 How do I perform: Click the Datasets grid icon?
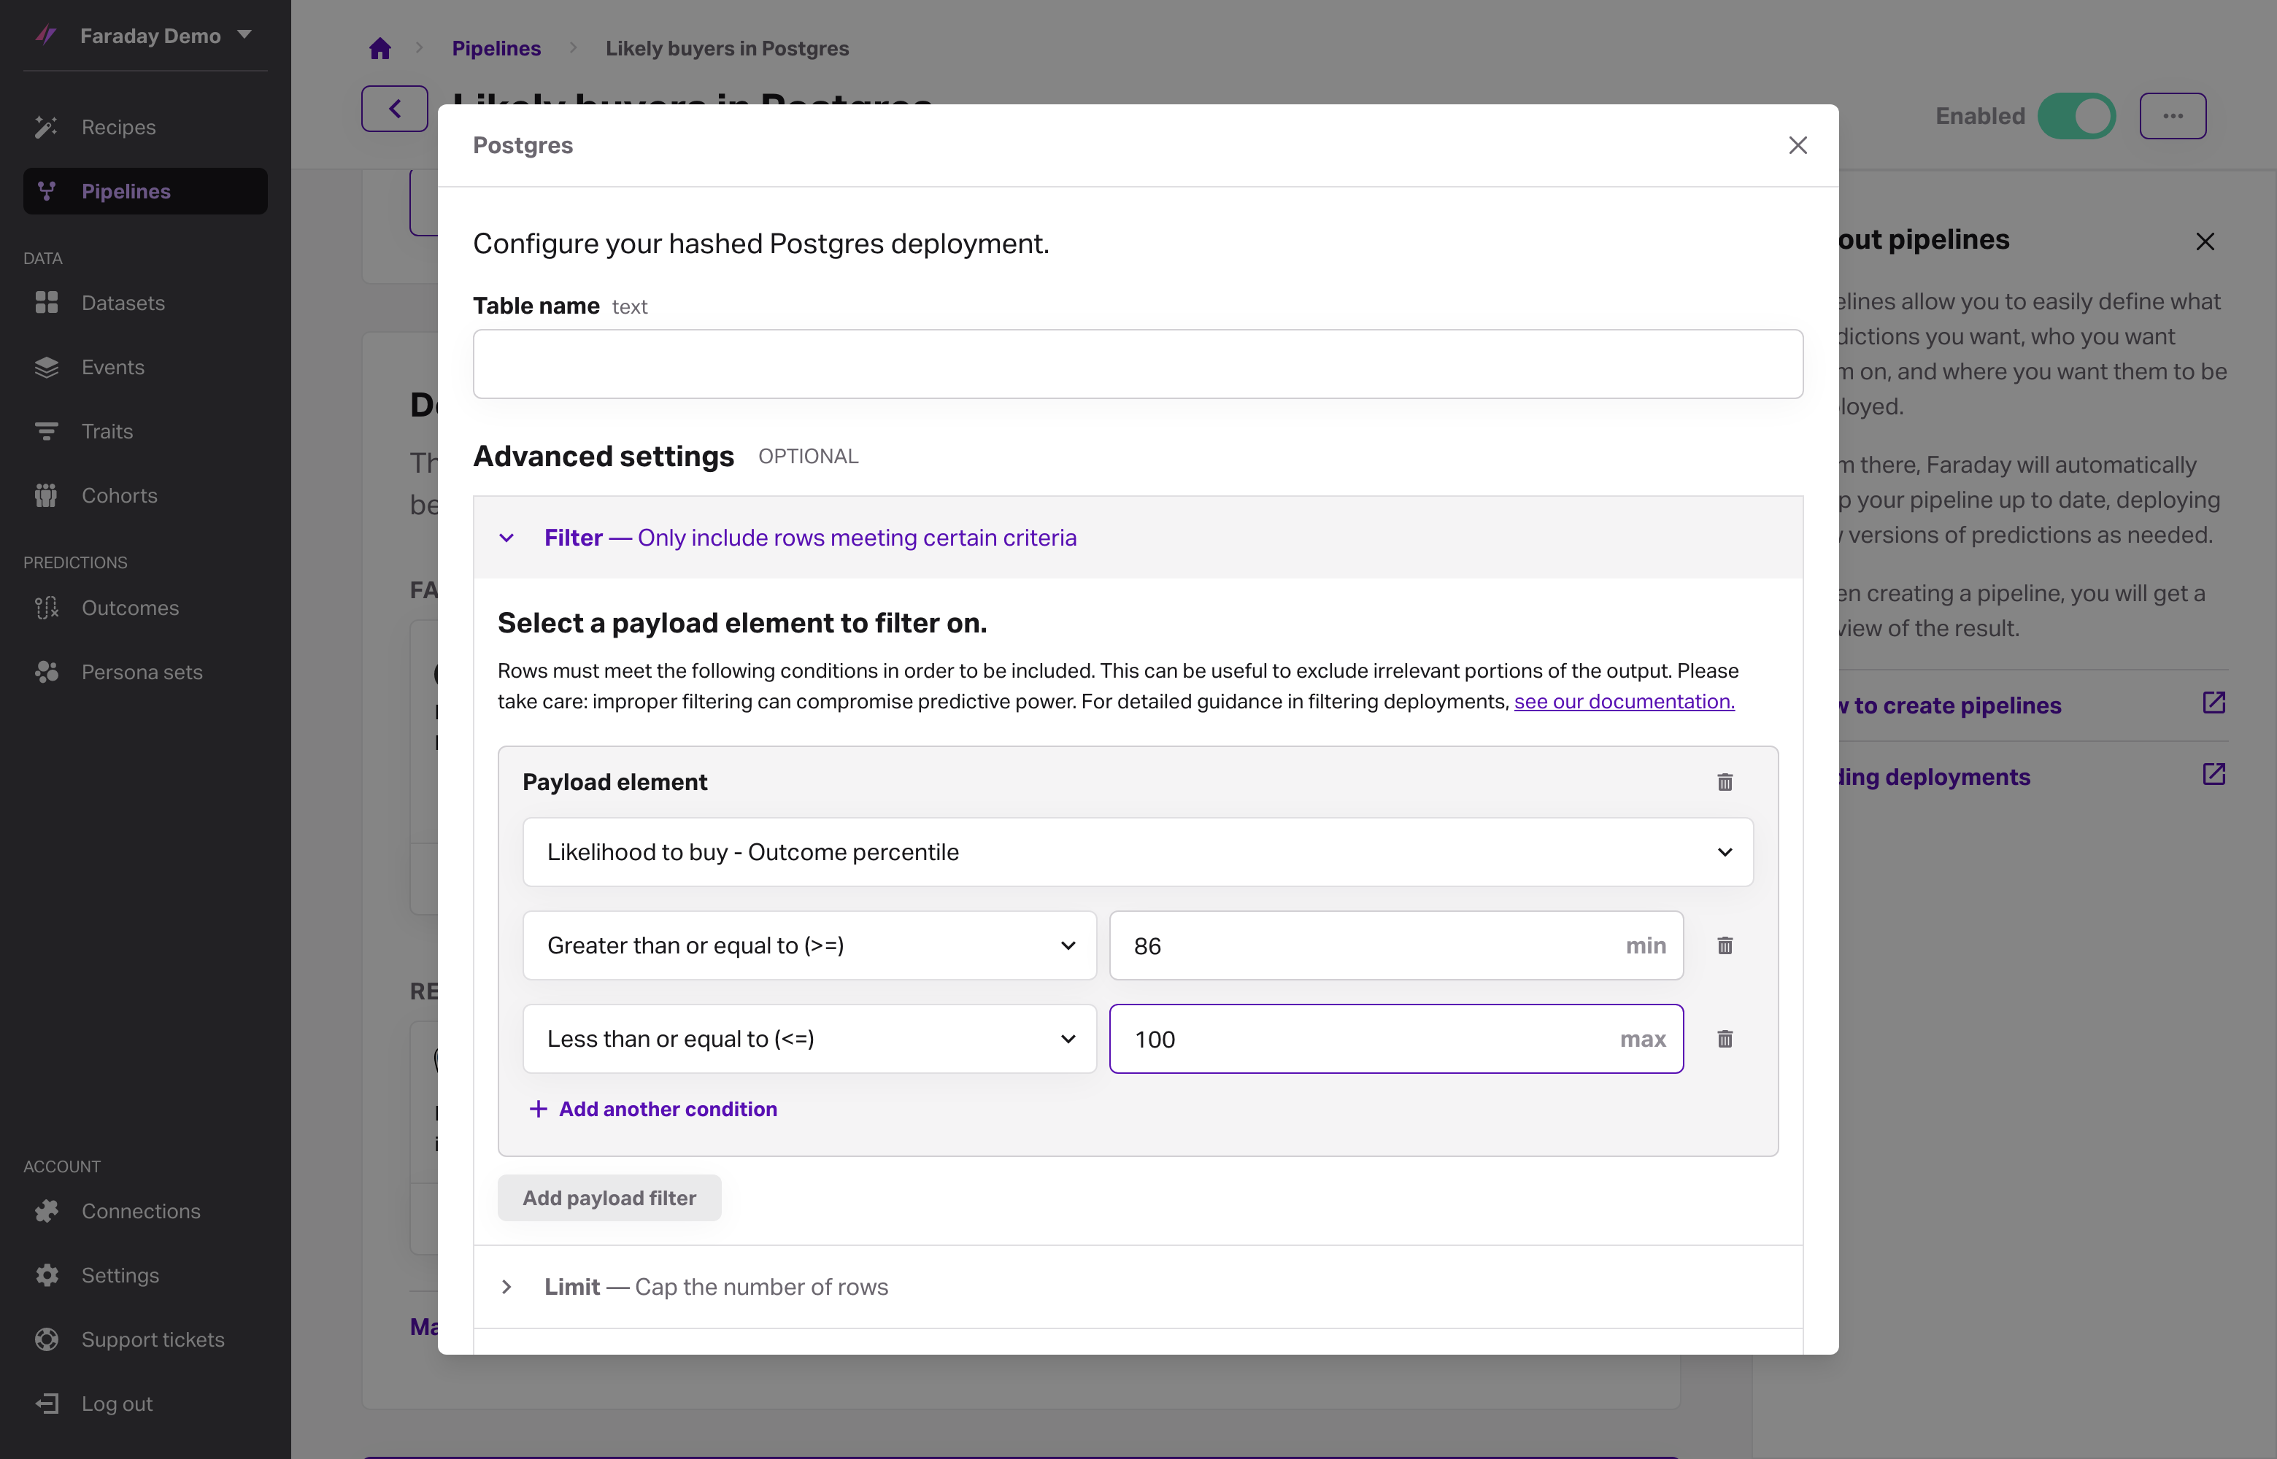click(x=47, y=302)
